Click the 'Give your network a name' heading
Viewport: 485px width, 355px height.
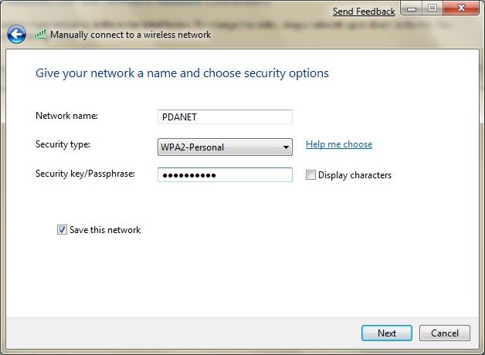pyautogui.click(x=182, y=73)
